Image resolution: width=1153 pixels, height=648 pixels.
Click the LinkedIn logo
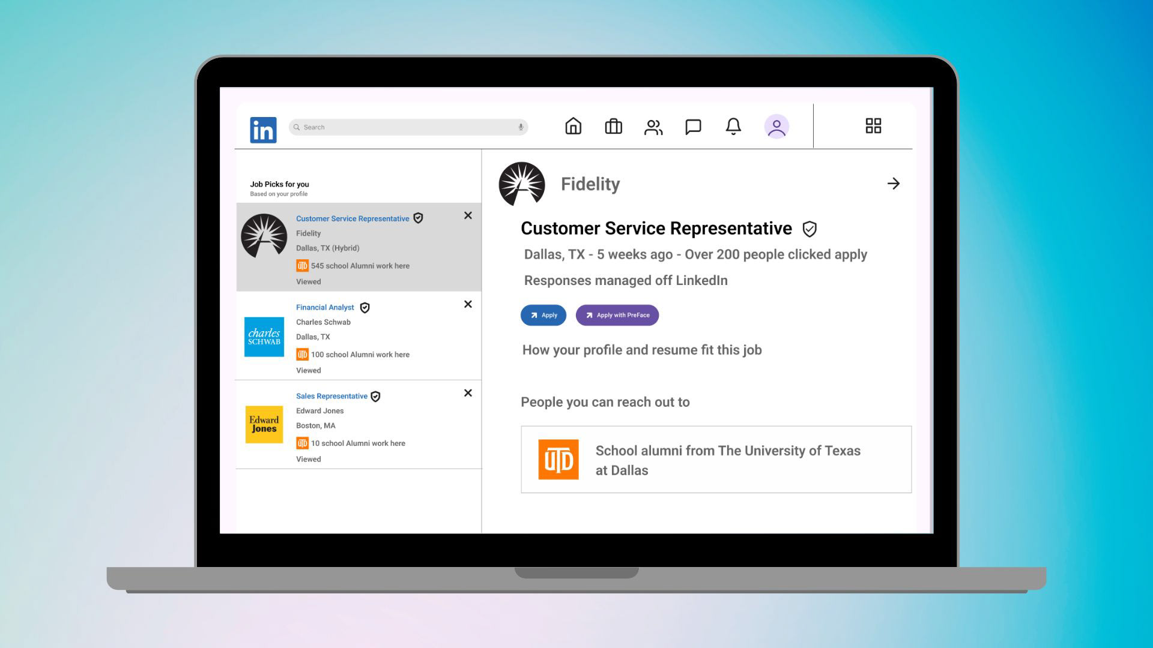(263, 130)
